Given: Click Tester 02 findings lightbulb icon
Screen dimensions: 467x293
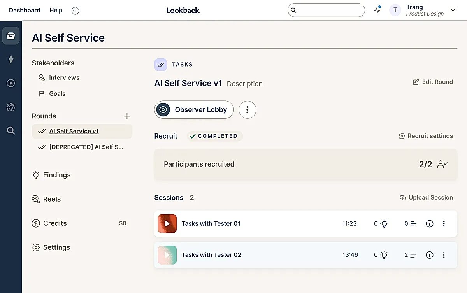Looking at the screenshot, I should 384,255.
